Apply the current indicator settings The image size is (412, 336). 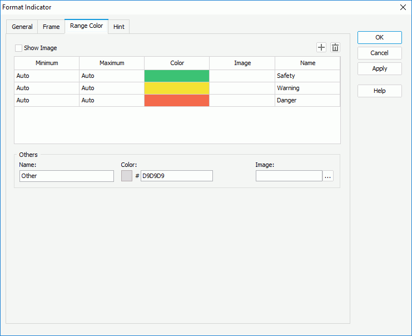(379, 68)
